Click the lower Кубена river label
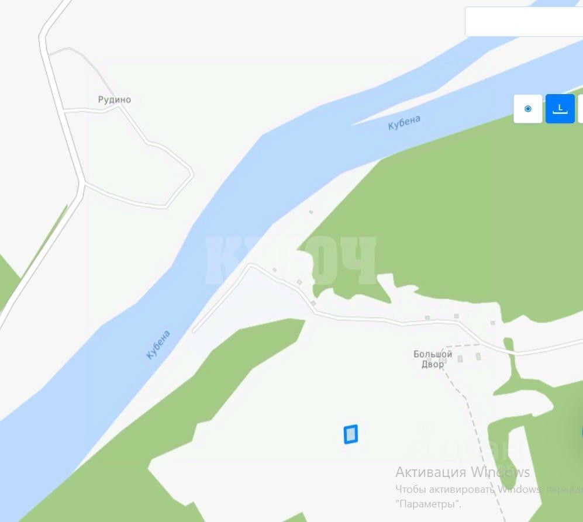583x522 pixels. coord(158,345)
